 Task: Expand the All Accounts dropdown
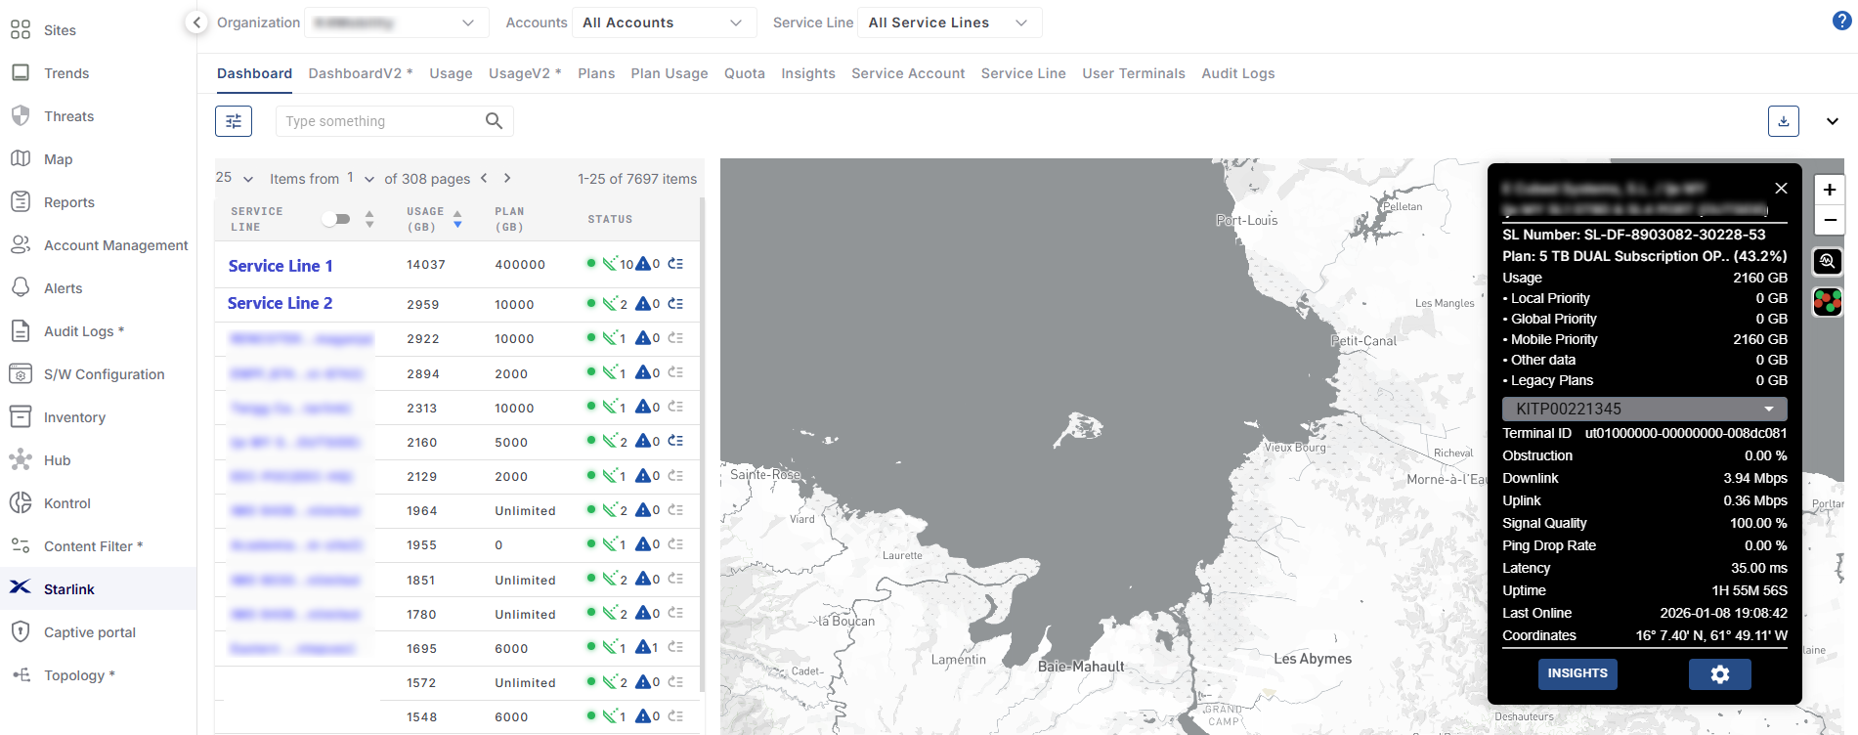pos(664,22)
